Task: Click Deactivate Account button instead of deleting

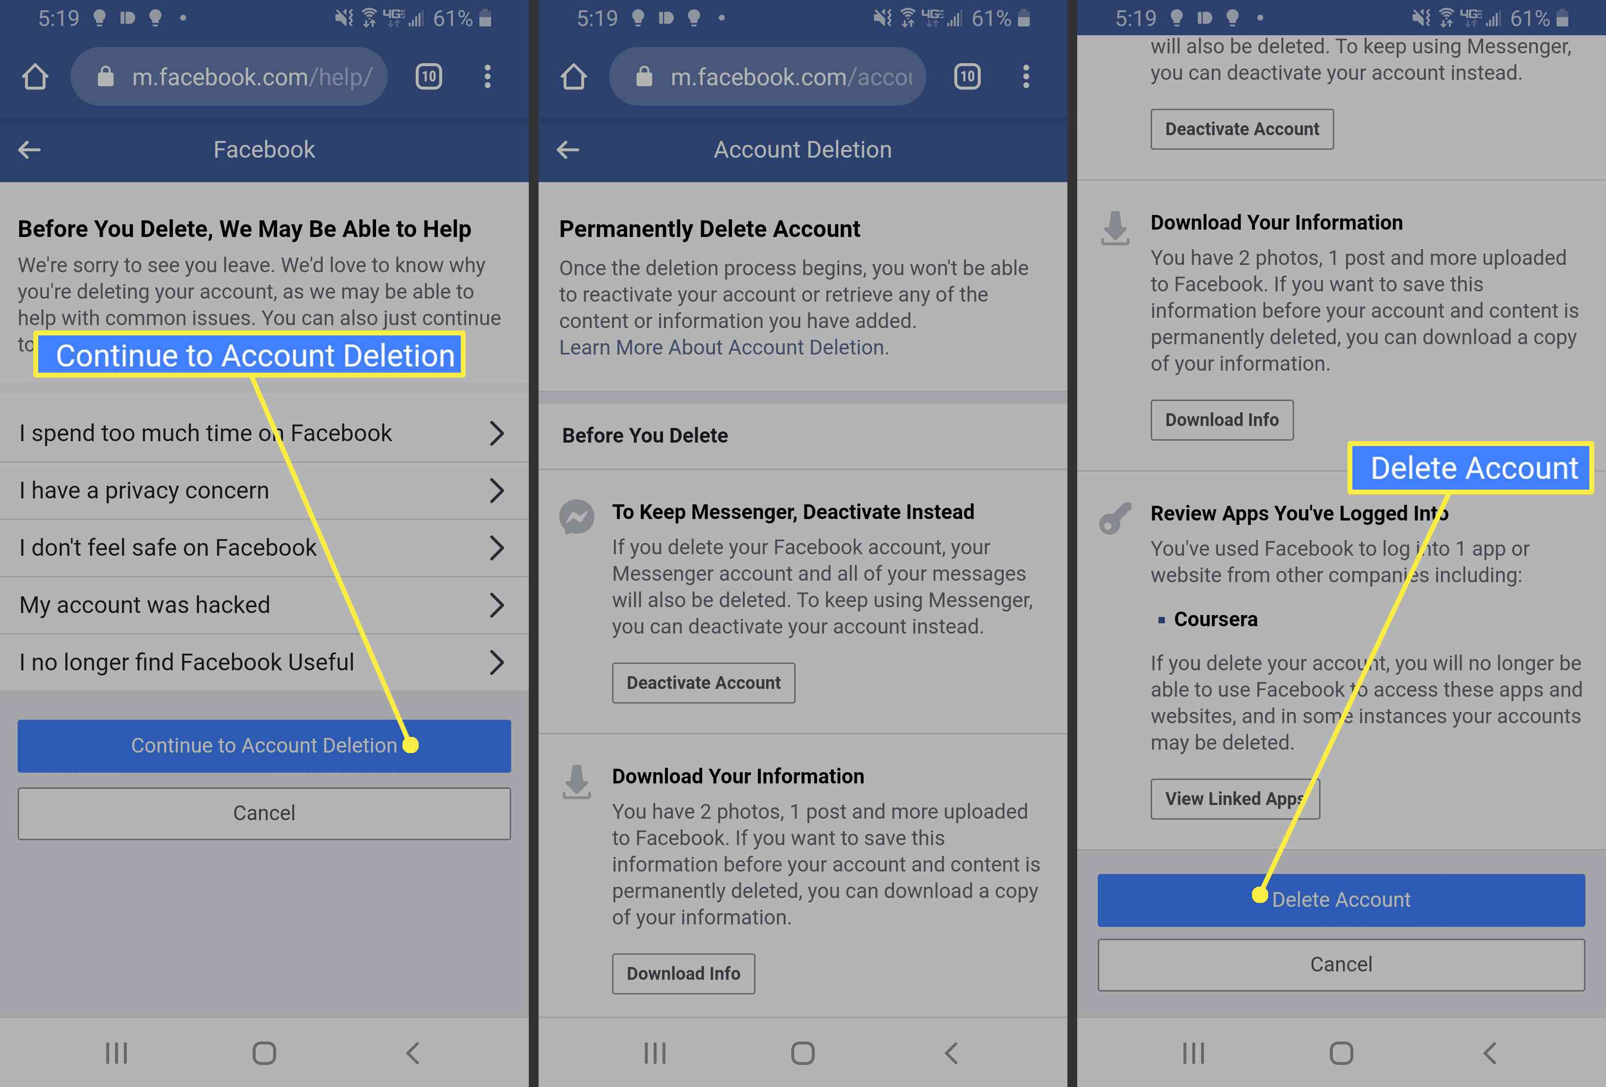Action: point(704,682)
